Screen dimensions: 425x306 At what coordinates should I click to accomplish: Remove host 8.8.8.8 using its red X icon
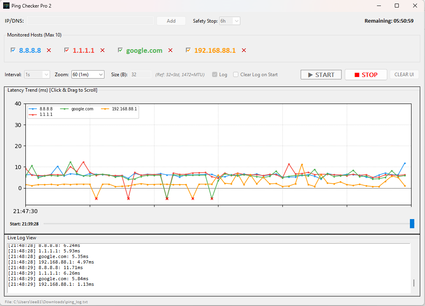[48, 50]
